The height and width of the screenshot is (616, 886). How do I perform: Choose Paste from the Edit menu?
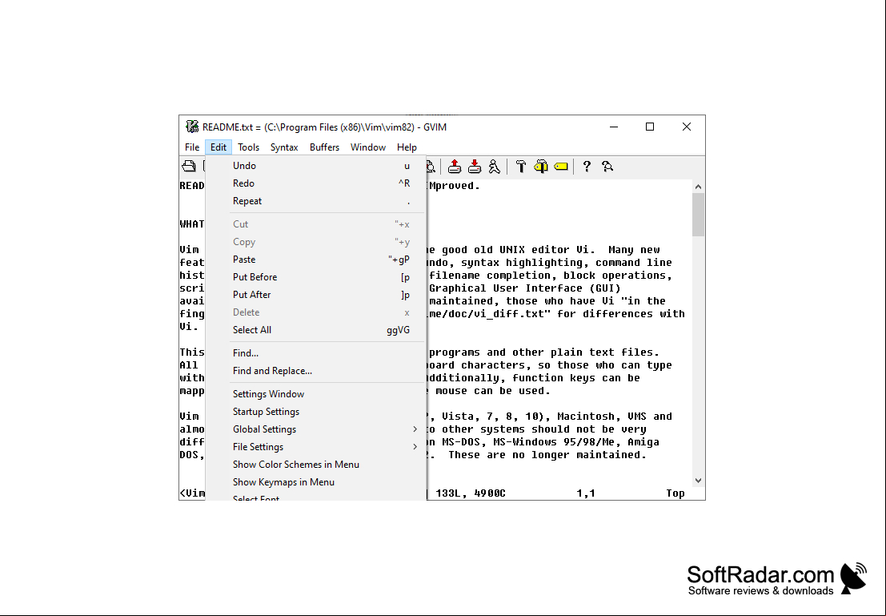316,260
